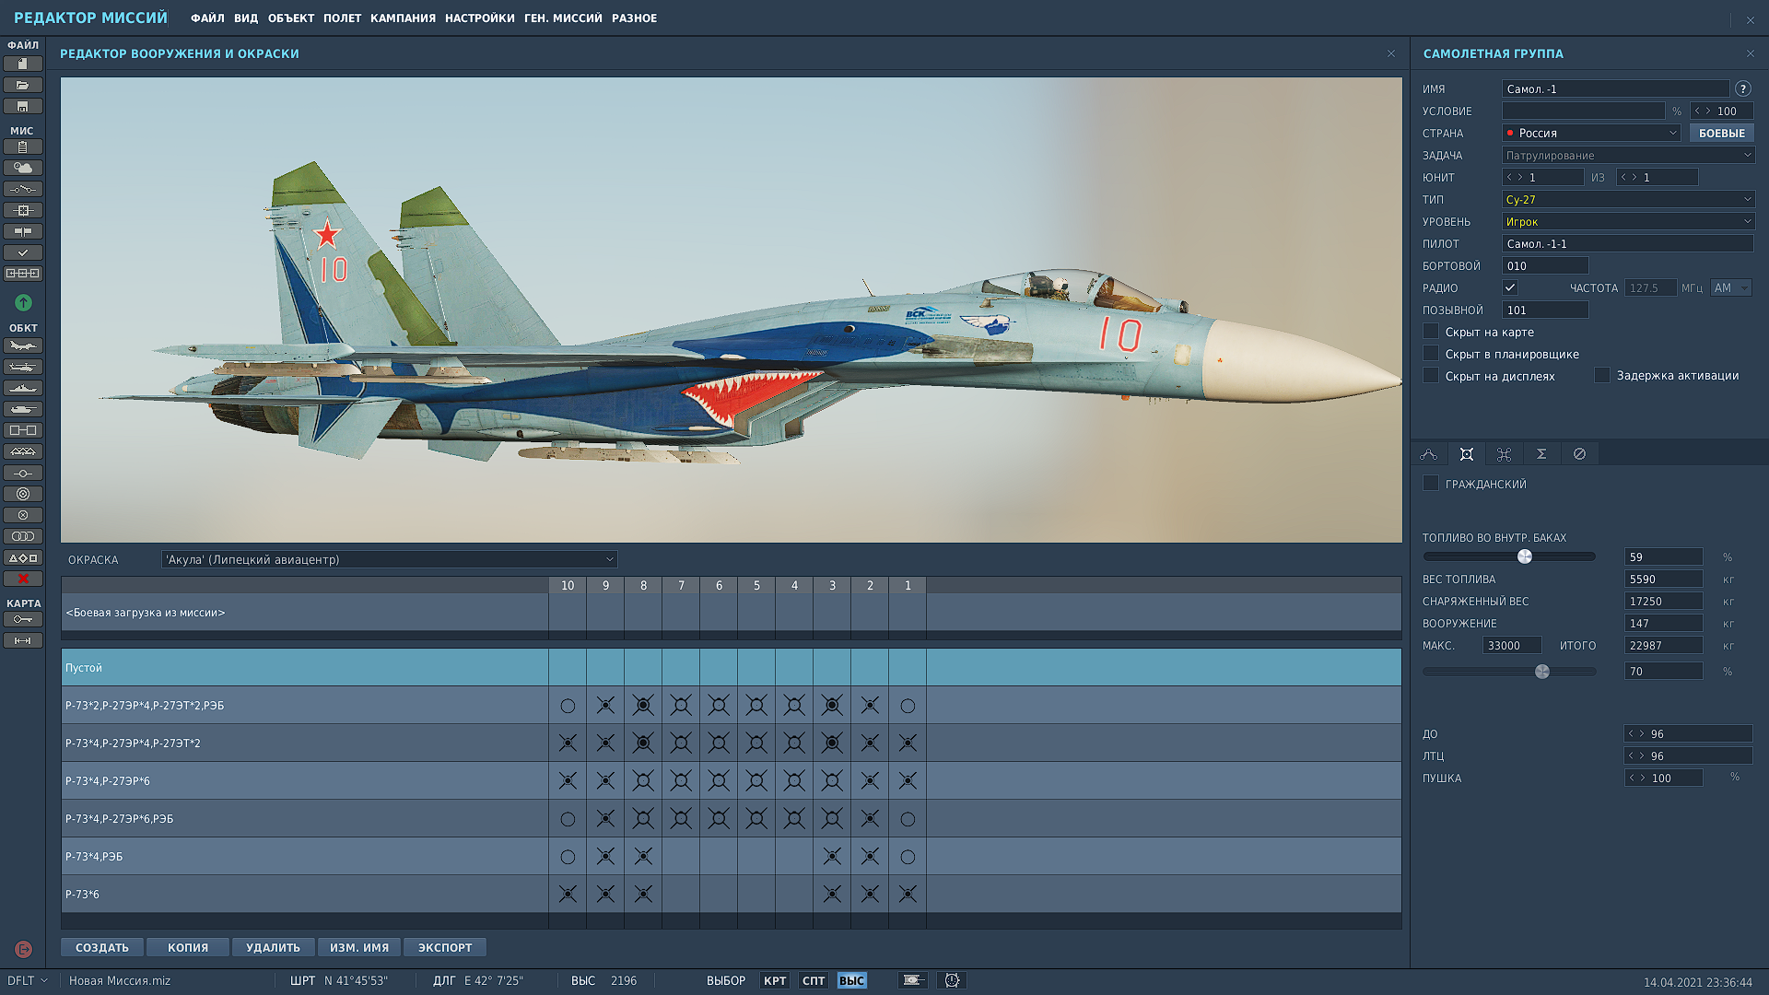1769x995 pixels.
Task: Open the Страна country dropdown
Action: coord(1592,133)
